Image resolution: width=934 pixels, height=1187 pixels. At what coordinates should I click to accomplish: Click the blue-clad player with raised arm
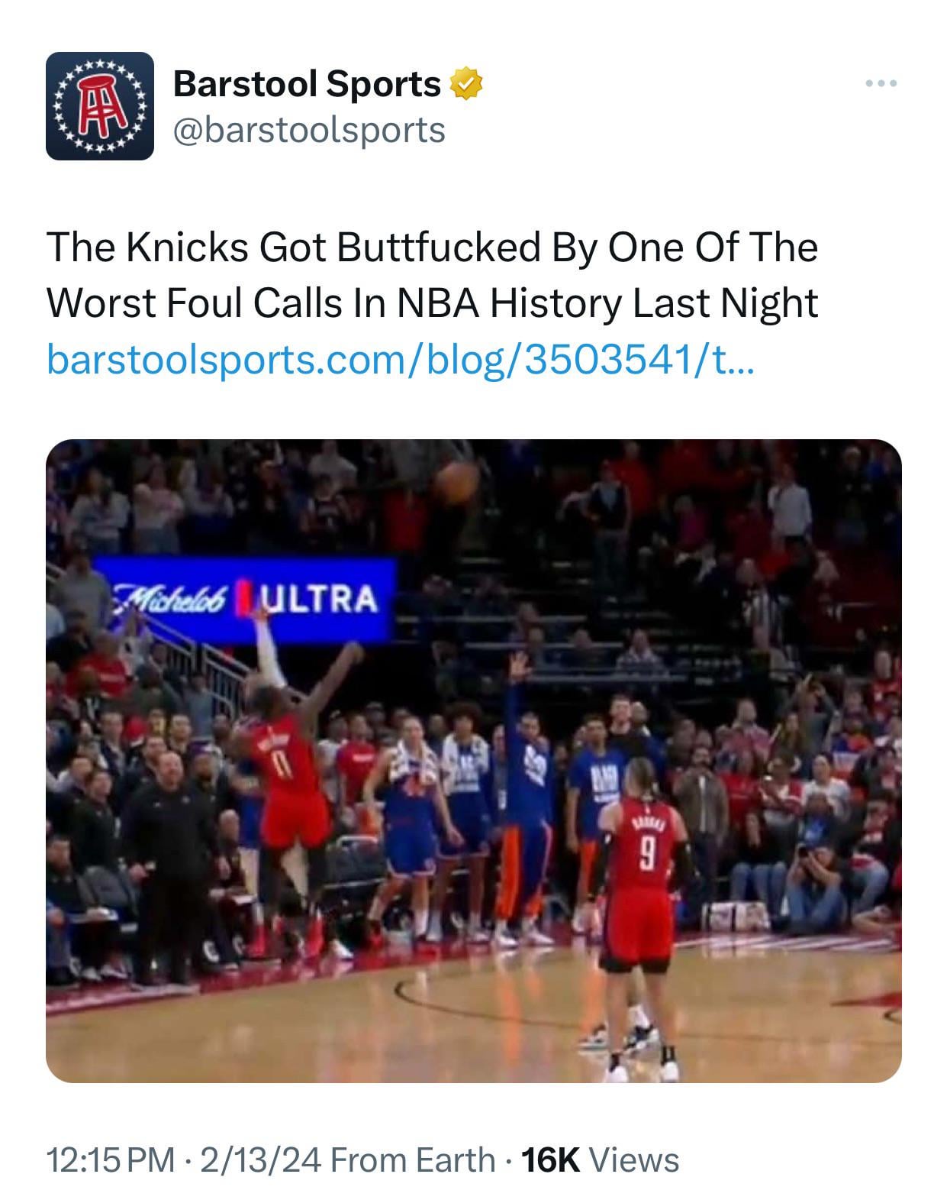pyautogui.click(x=527, y=794)
